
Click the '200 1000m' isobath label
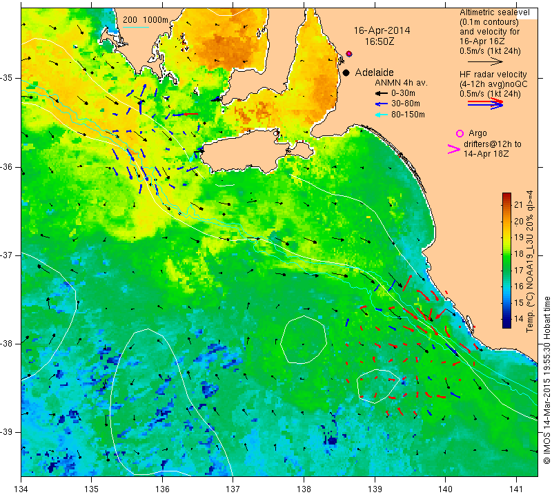pos(146,20)
